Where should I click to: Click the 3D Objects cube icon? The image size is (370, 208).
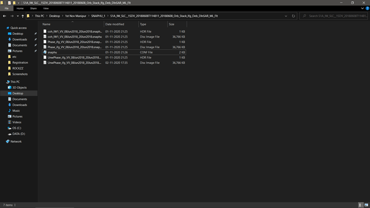[10, 87]
